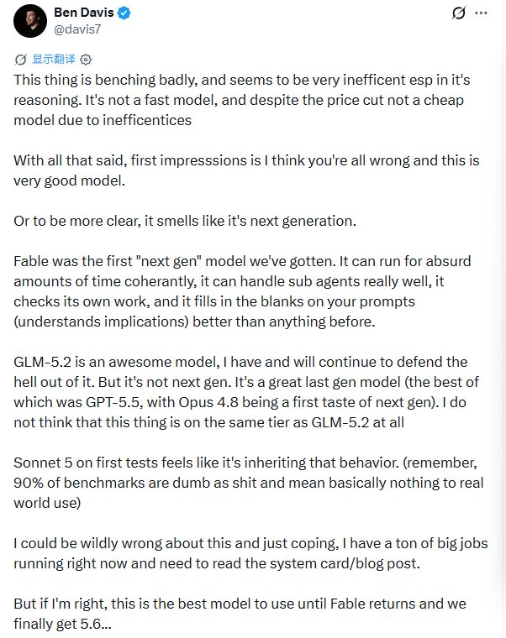The image size is (506, 638).
Task: Click the paragraph starting "Sonnet 5 on first tests"
Action: [x=248, y=483]
